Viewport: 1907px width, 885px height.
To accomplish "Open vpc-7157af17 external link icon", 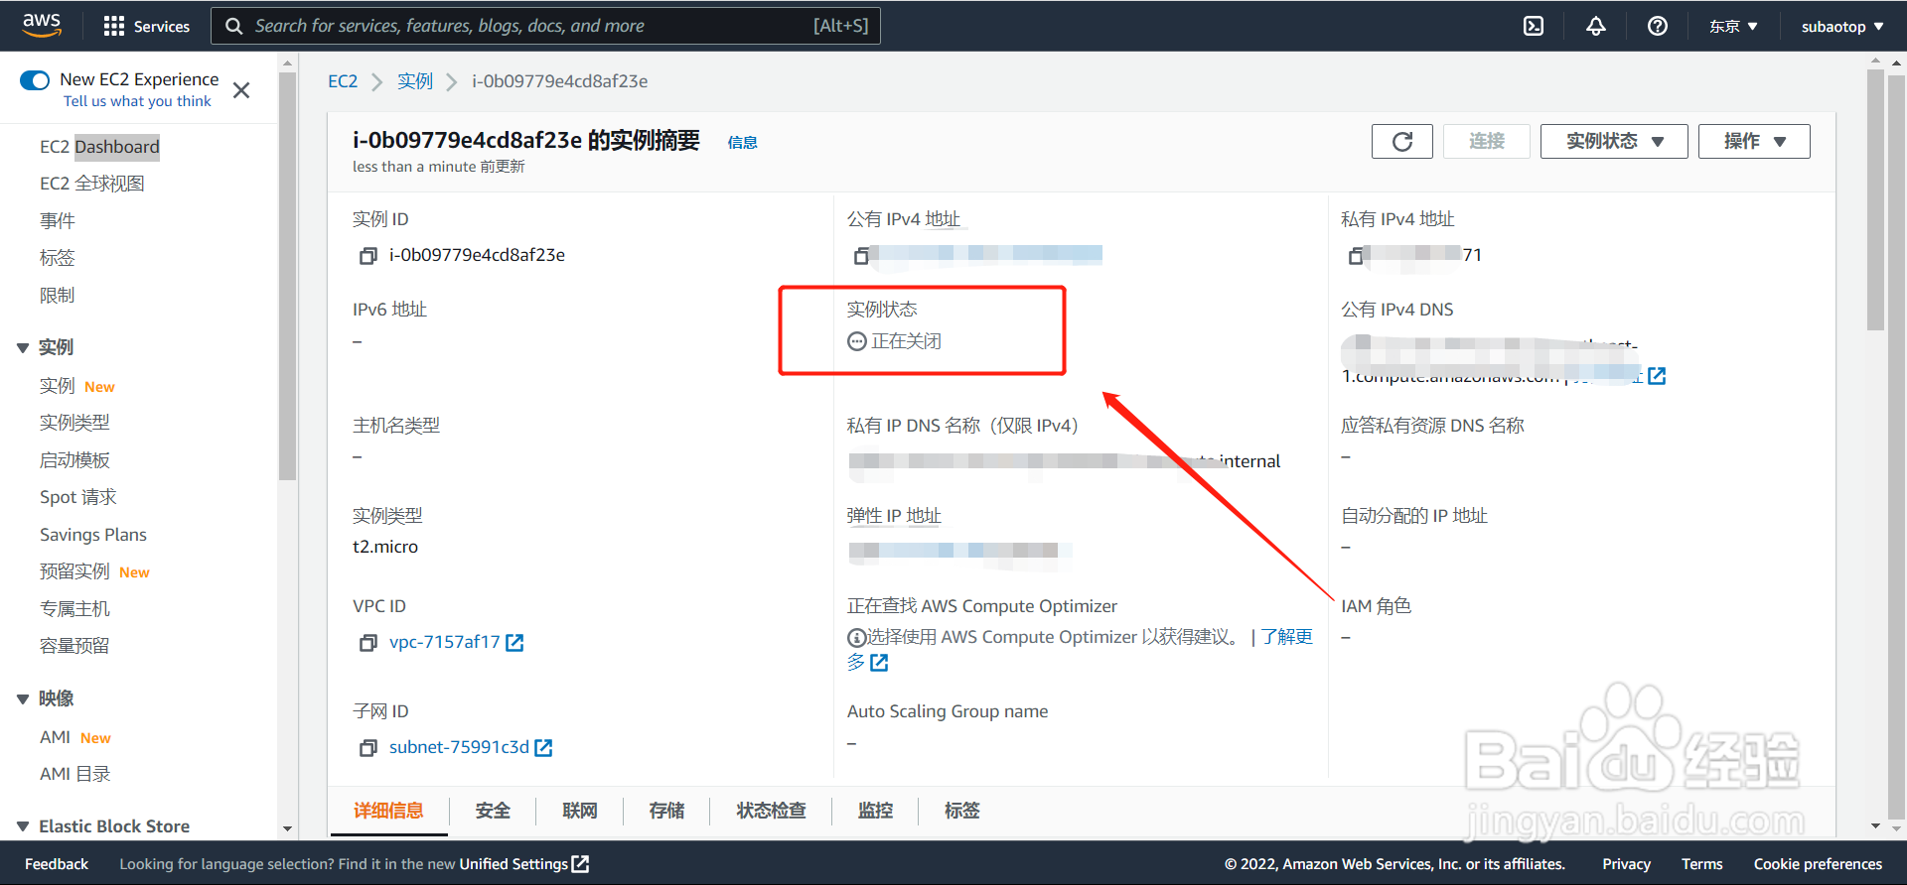I will click(x=514, y=643).
